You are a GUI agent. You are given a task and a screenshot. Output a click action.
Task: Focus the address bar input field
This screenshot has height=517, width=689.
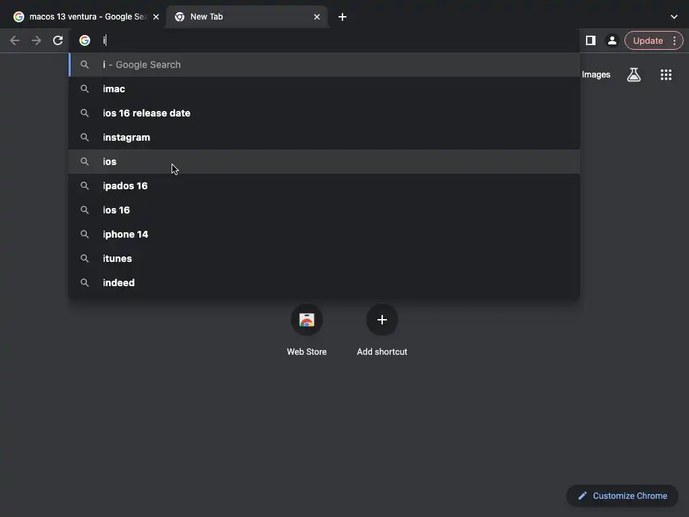(325, 40)
